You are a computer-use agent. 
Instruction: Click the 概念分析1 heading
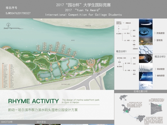pos(121,51)
